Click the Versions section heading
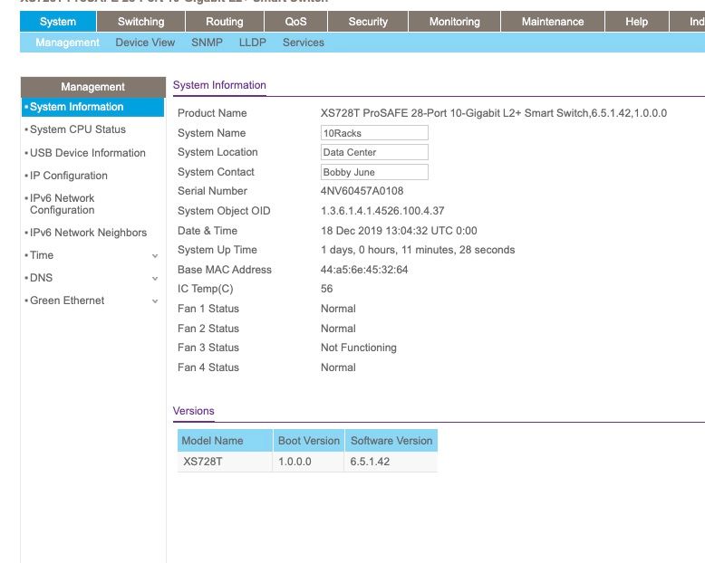Screen dimensions: 705x563 tap(193, 411)
